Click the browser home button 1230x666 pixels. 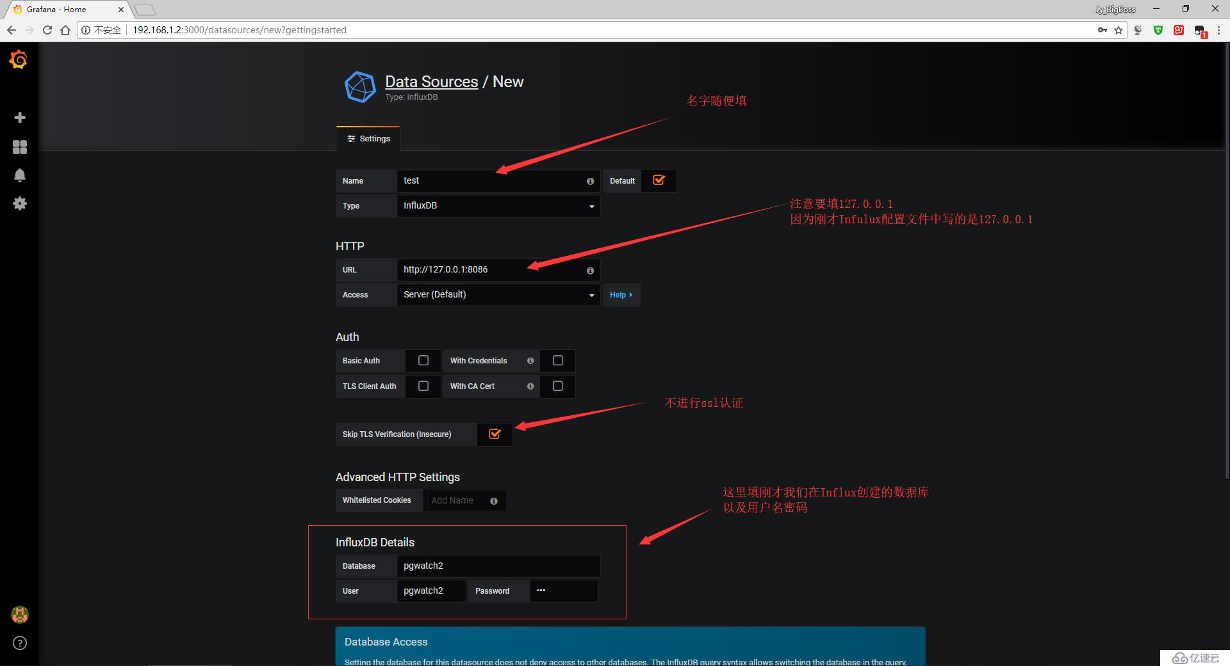pos(65,30)
